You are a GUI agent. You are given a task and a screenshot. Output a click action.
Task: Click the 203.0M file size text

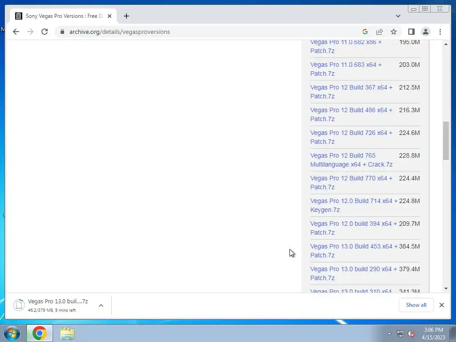coord(410,65)
